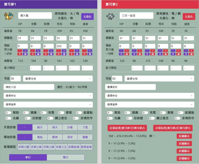Screen dimensions: 199x164
Task: Toggle 友情防守 switch for Pokémon 2
Action: pyautogui.click(x=177, y=118)
